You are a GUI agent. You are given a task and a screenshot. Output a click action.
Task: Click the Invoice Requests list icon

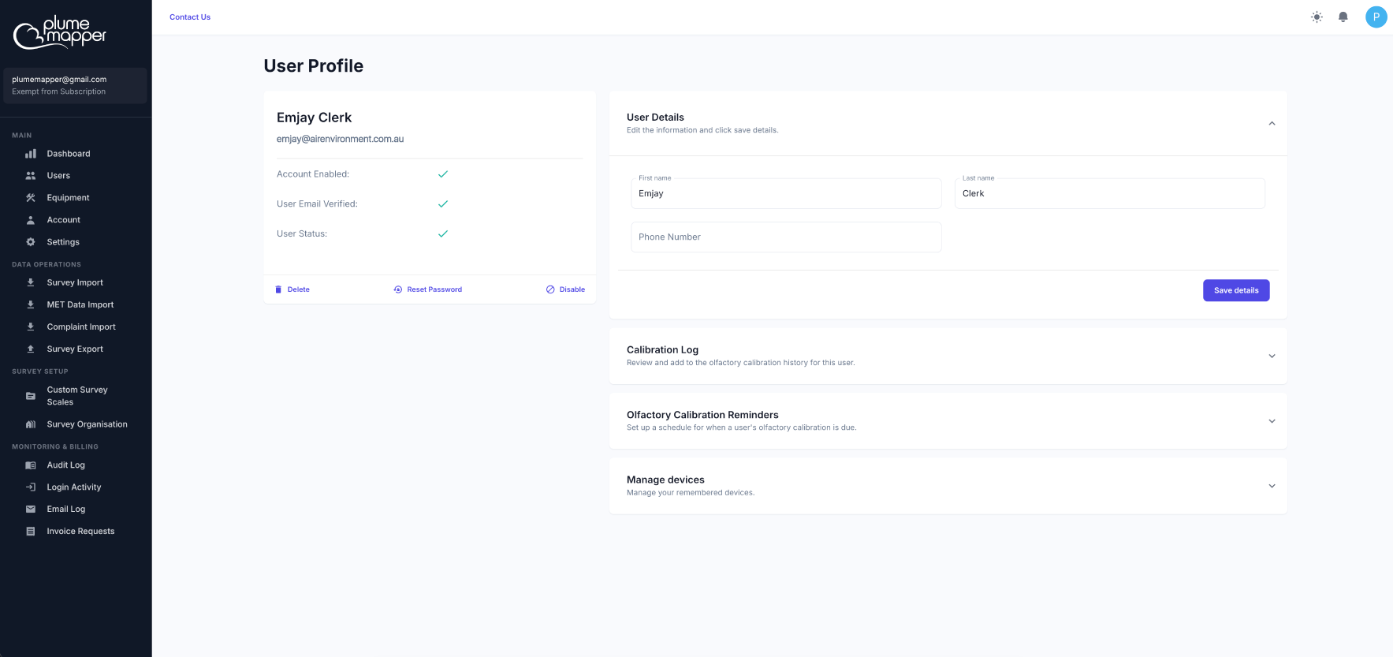pos(31,532)
